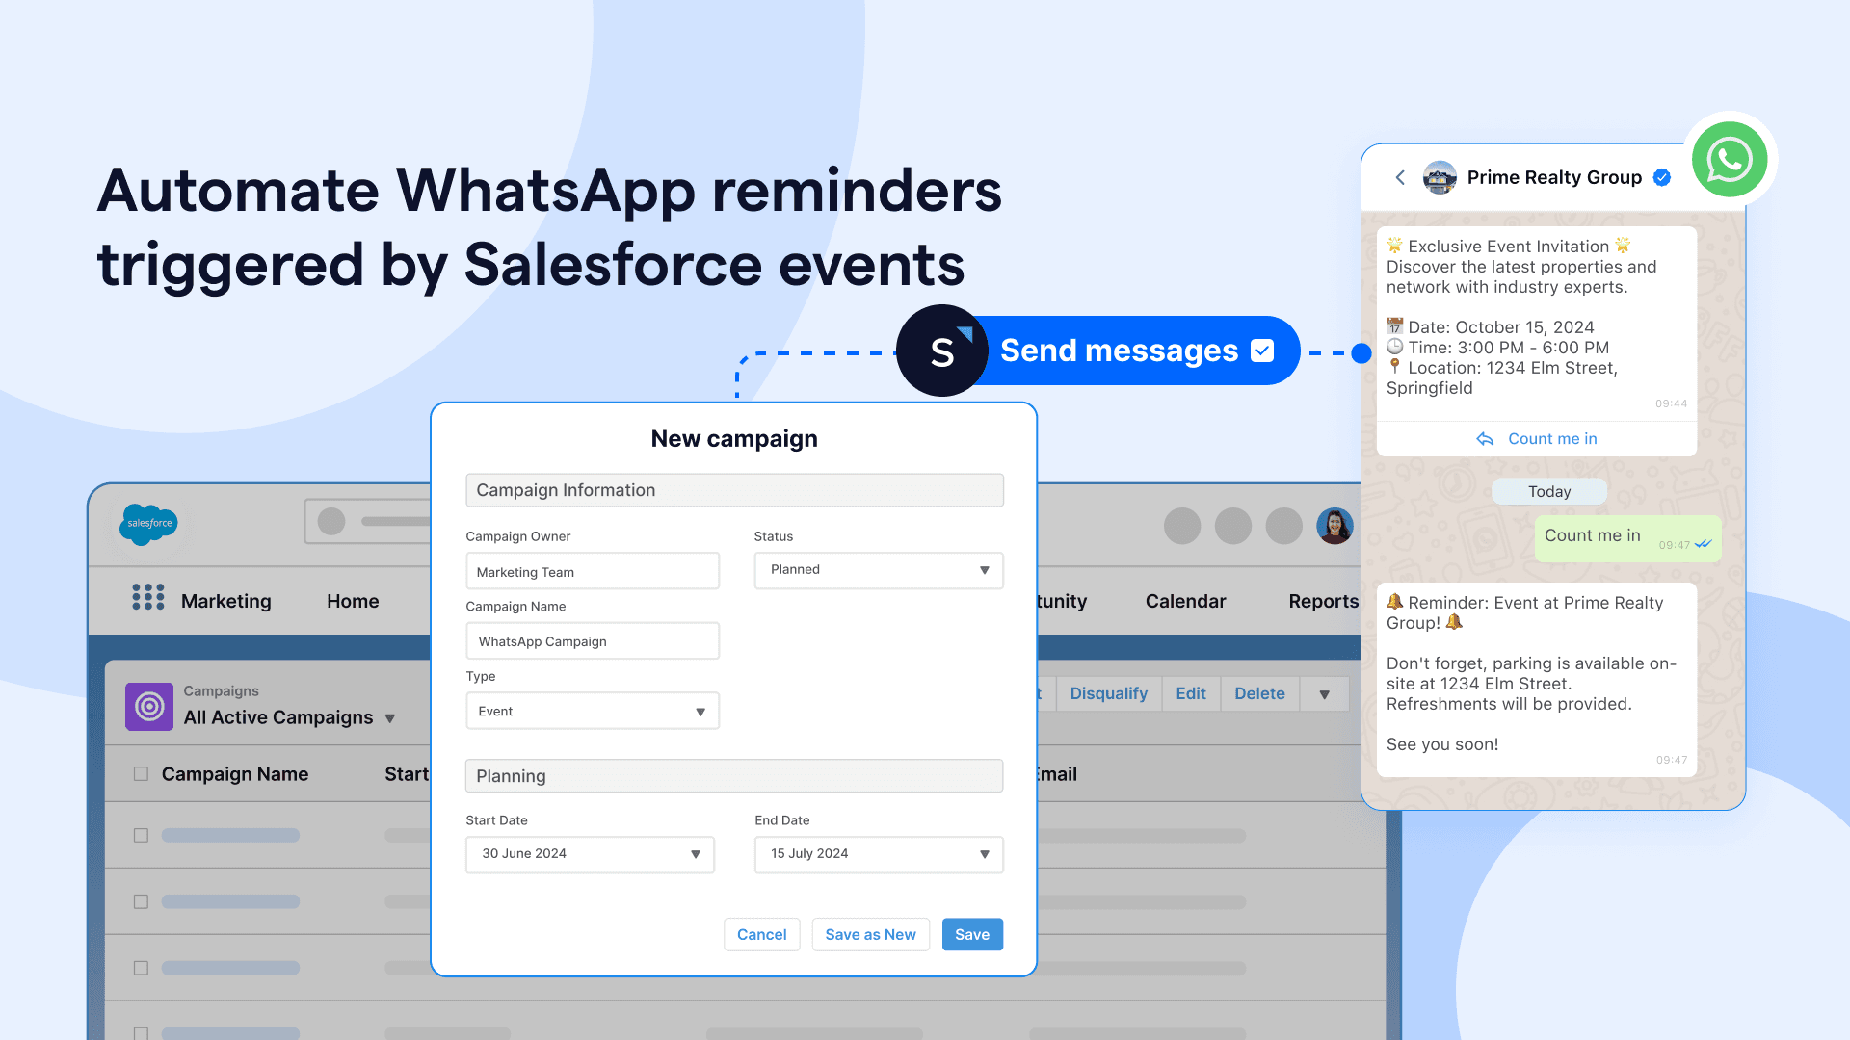Click the Campaign Name input field
The width and height of the screenshot is (1850, 1040).
tap(593, 641)
